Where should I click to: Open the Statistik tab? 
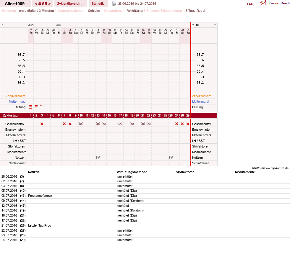98,4
